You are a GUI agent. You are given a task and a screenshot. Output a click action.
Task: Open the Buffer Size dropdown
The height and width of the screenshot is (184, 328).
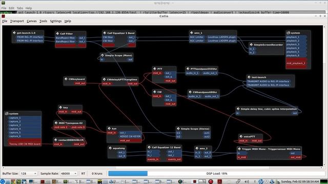pos(29,174)
